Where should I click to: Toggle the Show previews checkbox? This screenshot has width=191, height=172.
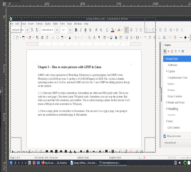pyautogui.click(x=165, y=136)
